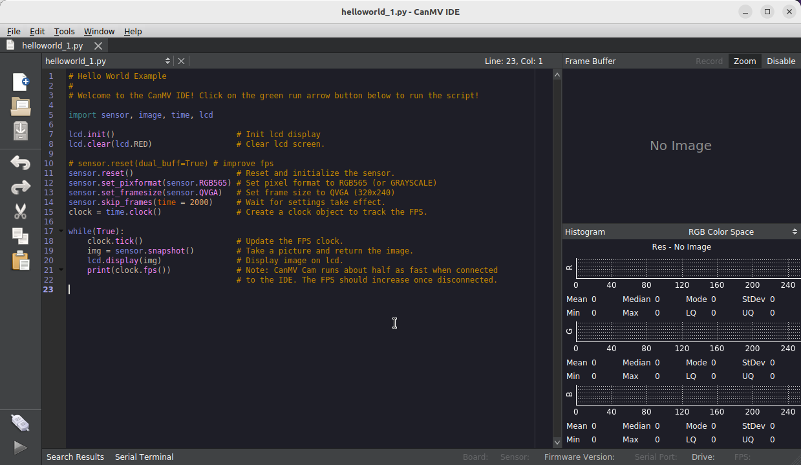
Task: Click the editor scrollbar up arrow
Action: (557, 75)
